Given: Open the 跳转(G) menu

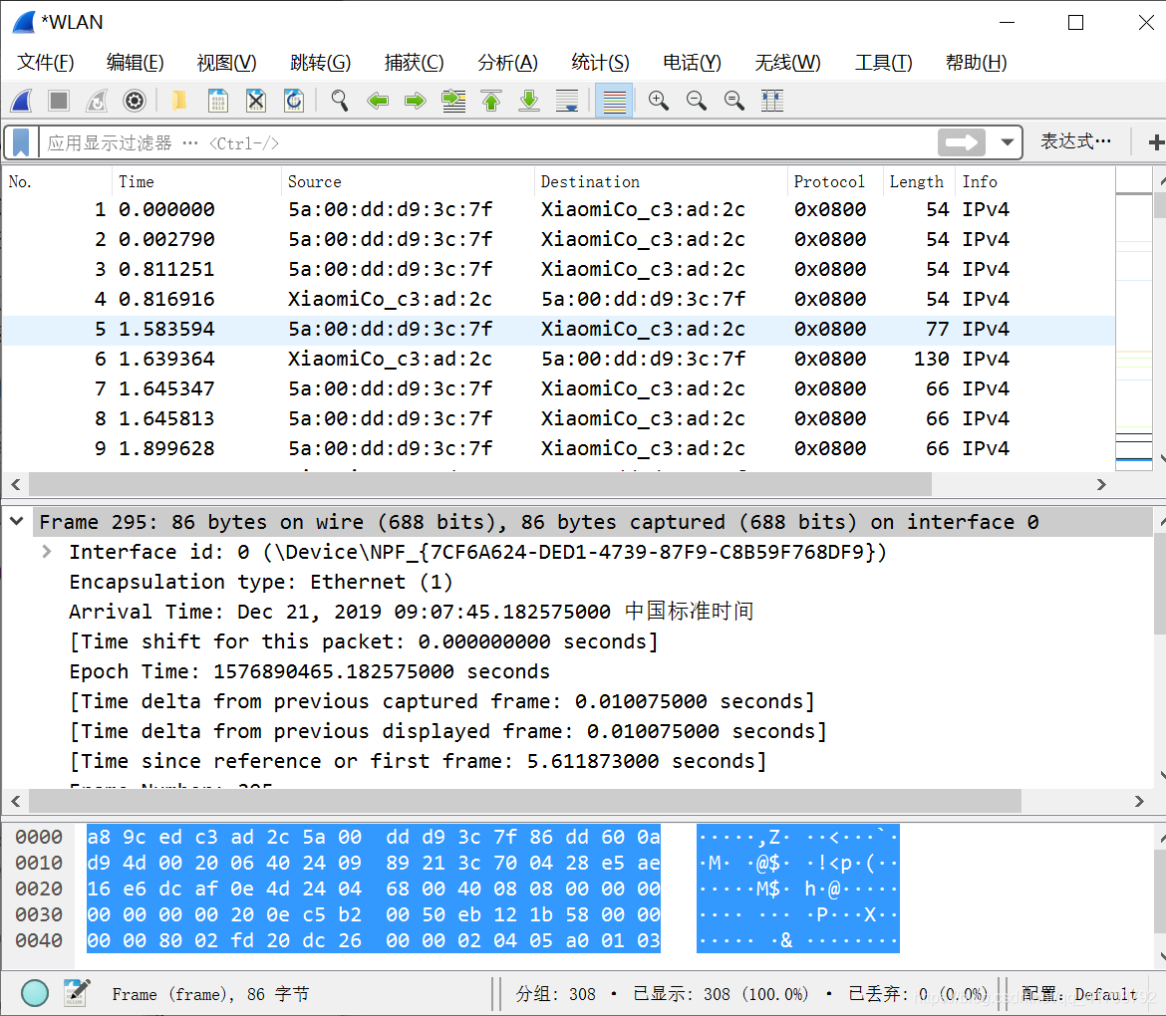Looking at the screenshot, I should tap(320, 63).
